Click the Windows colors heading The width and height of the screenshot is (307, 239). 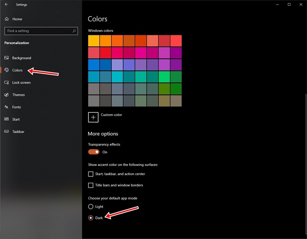(101, 31)
